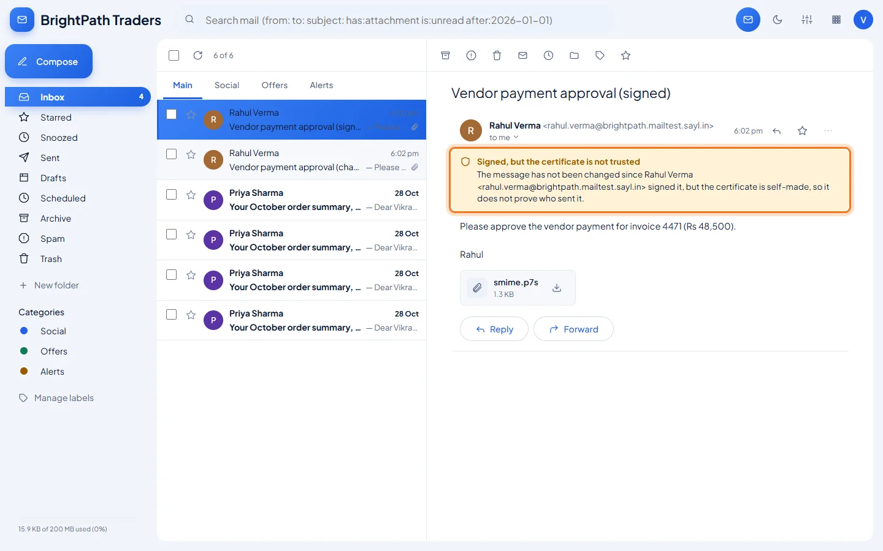Snooze message using the clock toolbar icon
Viewport: 883px width, 551px height.
click(x=549, y=56)
